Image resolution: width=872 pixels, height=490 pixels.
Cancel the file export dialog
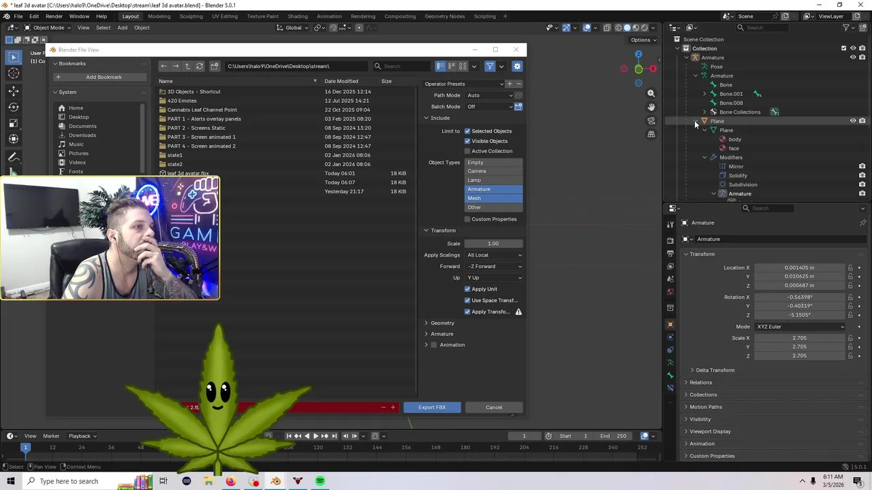494,408
